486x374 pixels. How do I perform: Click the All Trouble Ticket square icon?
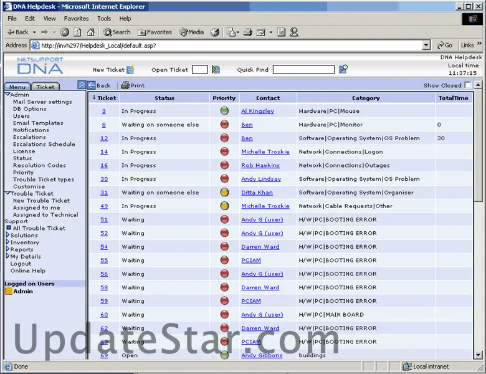tap(9, 228)
